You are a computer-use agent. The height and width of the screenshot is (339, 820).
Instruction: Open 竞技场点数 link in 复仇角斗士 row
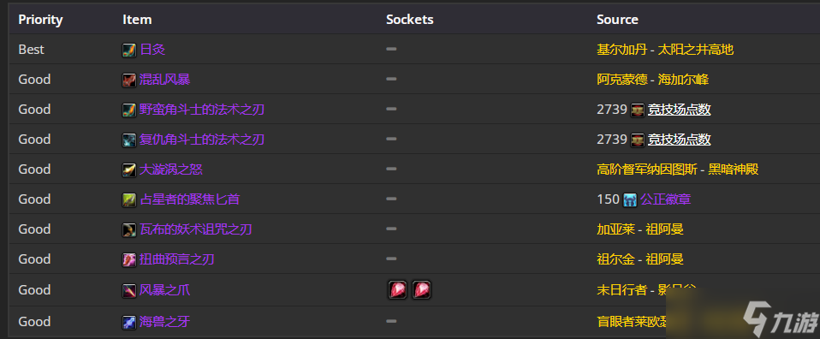point(680,140)
